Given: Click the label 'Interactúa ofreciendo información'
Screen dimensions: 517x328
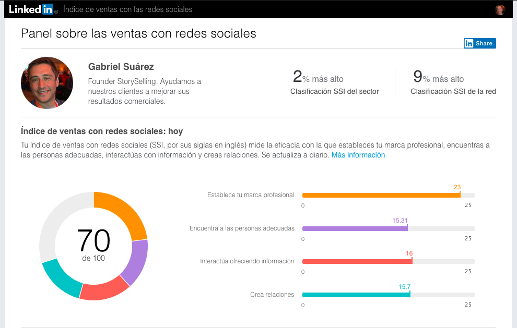Looking at the screenshot, I should (x=247, y=261).
